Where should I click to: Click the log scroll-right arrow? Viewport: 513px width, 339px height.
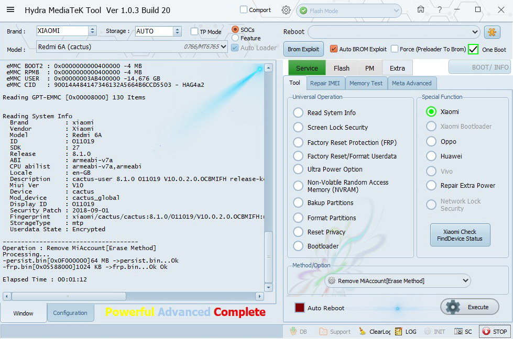[x=259, y=296]
